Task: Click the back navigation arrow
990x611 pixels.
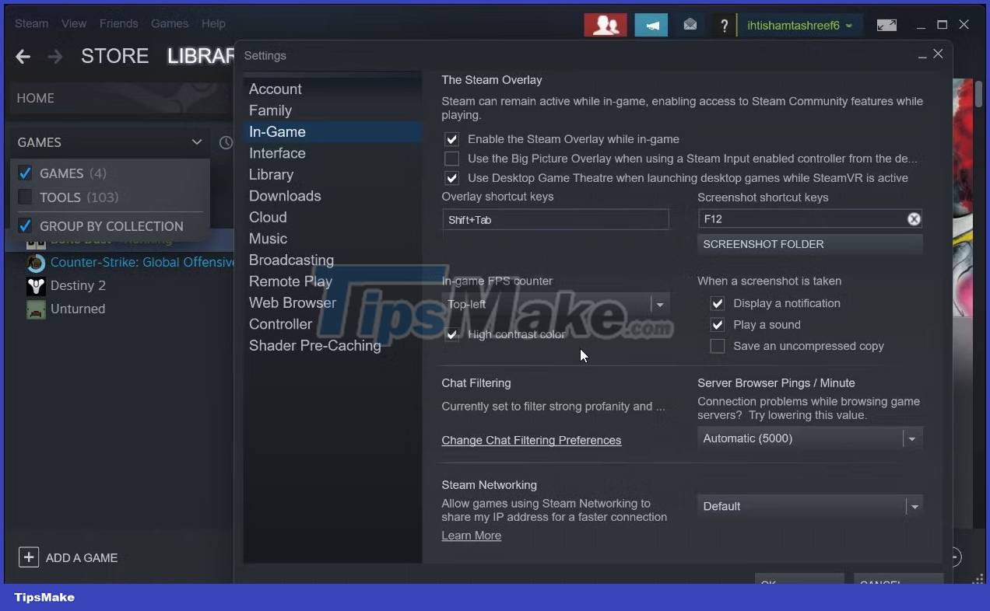Action: [23, 56]
